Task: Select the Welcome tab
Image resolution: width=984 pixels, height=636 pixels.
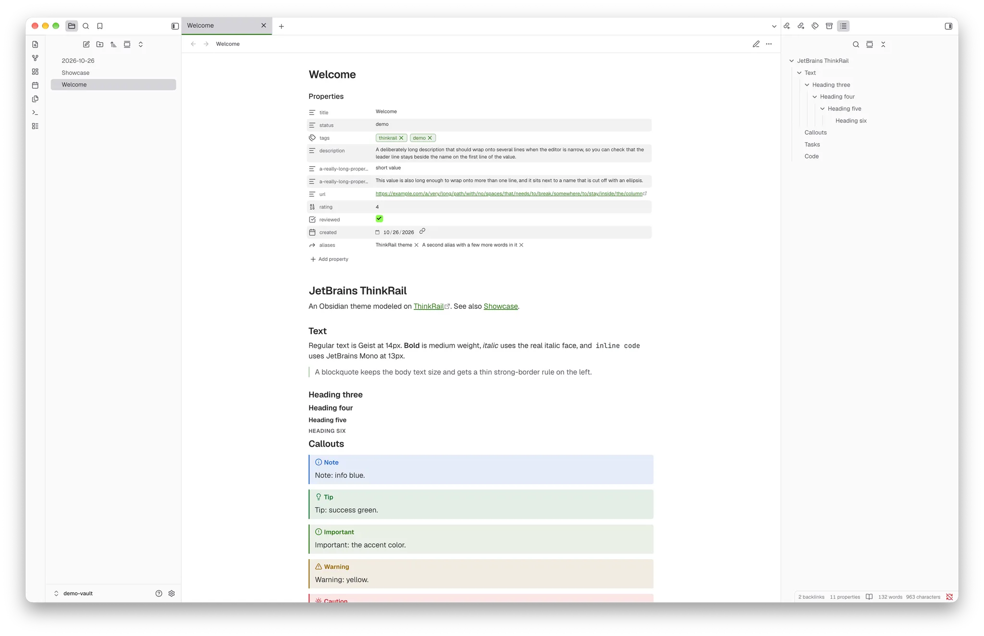Action: [227, 25]
